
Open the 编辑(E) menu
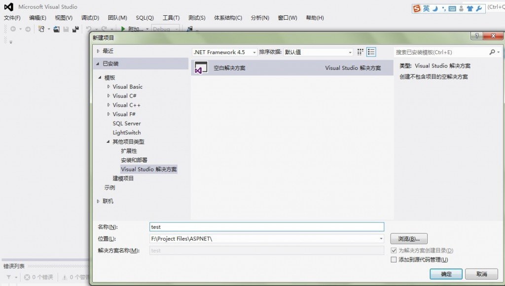click(37, 18)
